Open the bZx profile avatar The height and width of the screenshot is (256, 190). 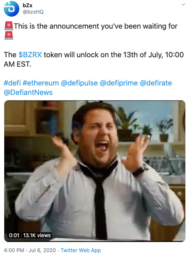click(x=12, y=9)
